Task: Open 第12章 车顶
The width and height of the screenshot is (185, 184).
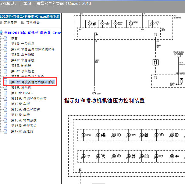Action: coord(20,104)
